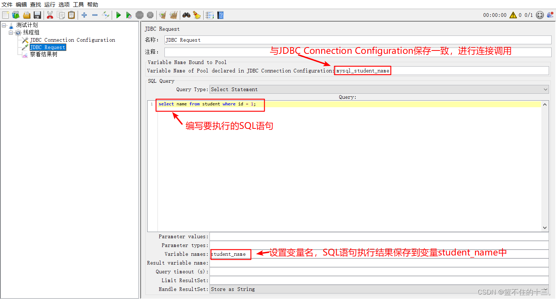Image resolution: width=556 pixels, height=299 pixels.
Task: Select 线程组 in the tree
Action: click(31, 33)
